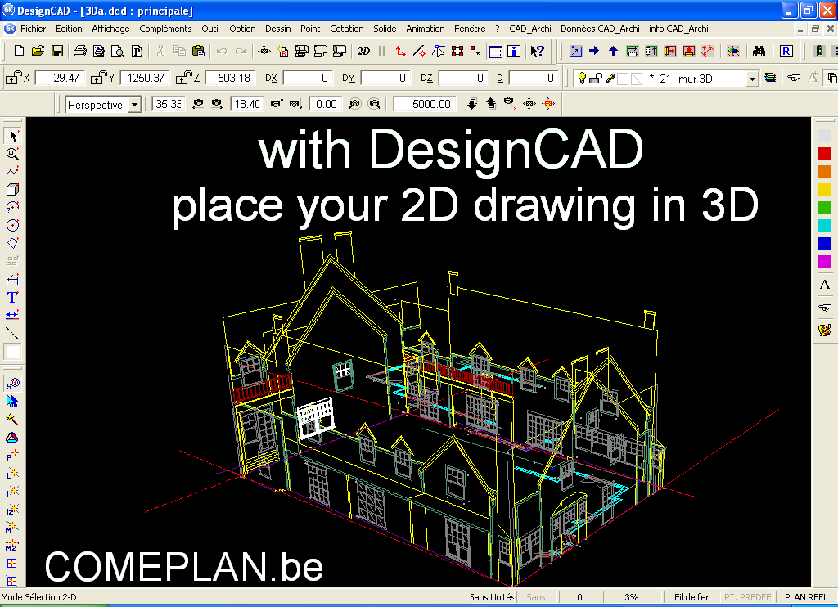Print the drawing with the printer icon
Image resolution: width=838 pixels, height=607 pixels.
(80, 51)
